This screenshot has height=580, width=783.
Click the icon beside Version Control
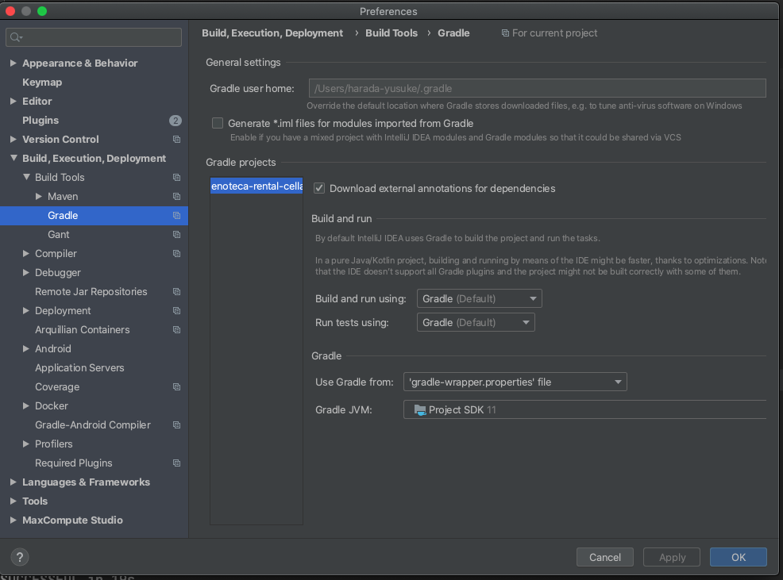click(176, 139)
